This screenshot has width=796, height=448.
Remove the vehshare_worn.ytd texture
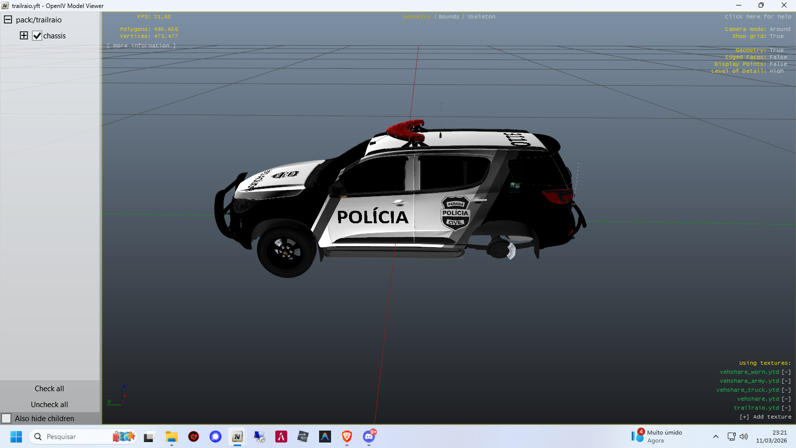(x=786, y=372)
